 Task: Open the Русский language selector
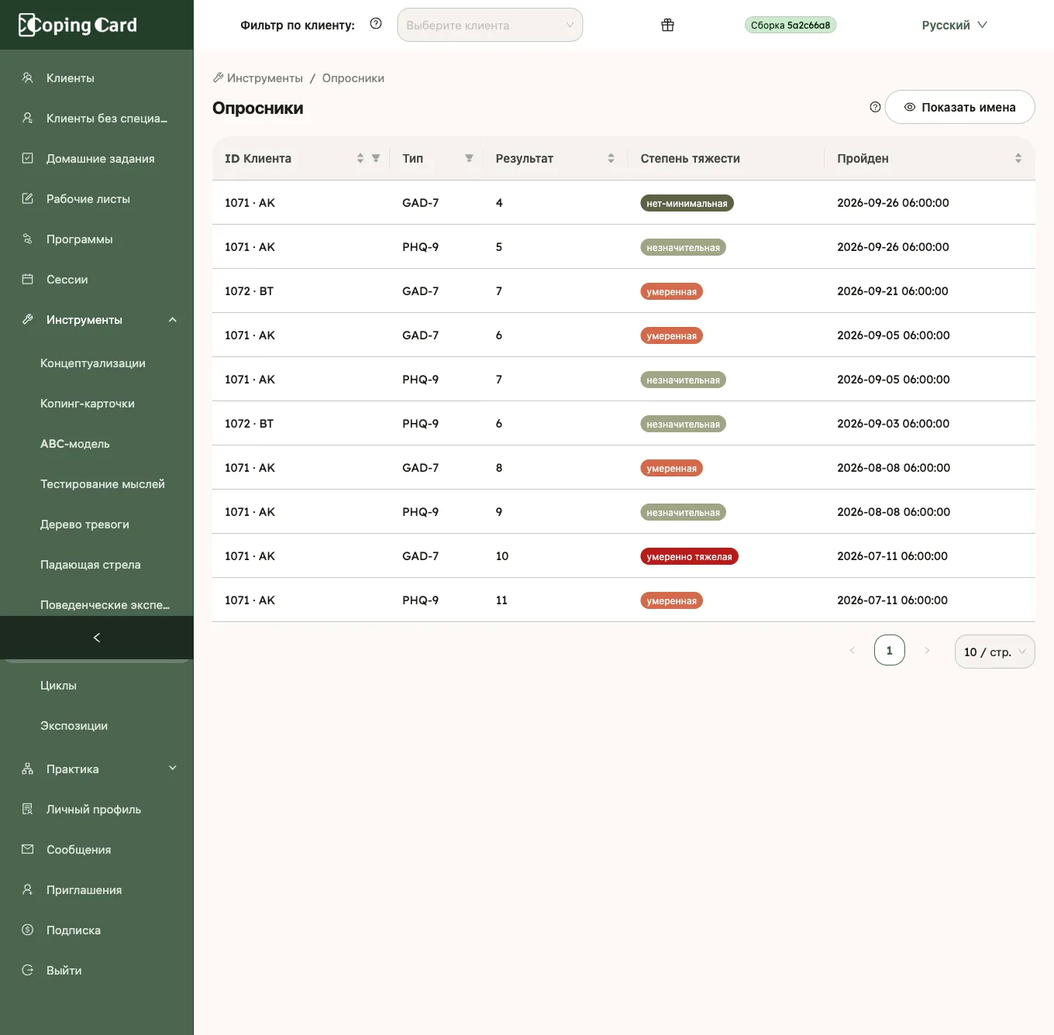[954, 25]
